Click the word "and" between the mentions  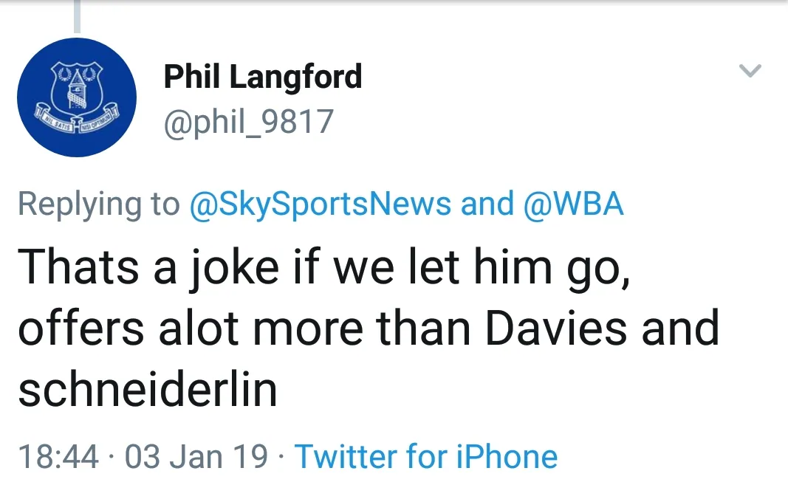(487, 204)
